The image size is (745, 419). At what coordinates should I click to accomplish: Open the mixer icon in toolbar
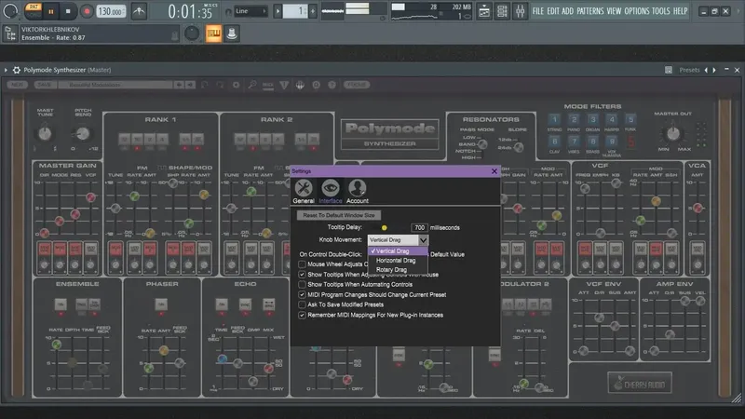click(520, 11)
